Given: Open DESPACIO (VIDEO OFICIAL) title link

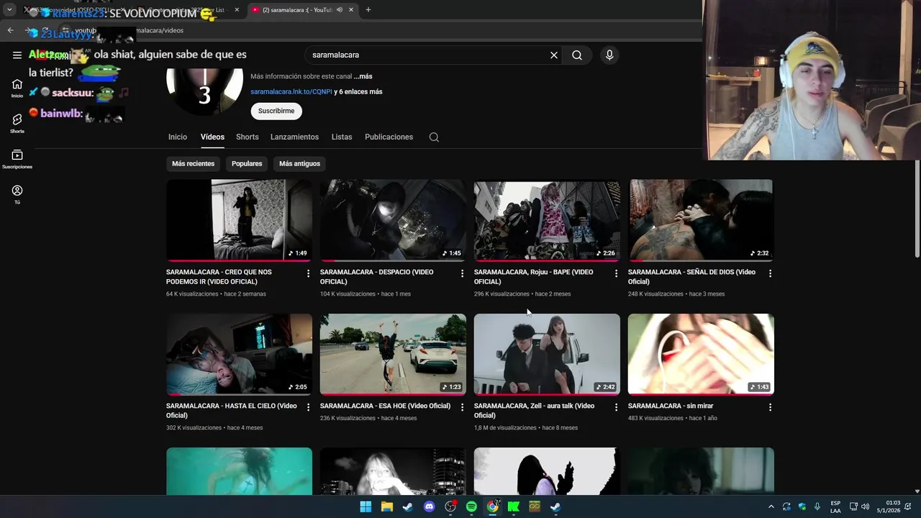Looking at the screenshot, I should click(376, 277).
